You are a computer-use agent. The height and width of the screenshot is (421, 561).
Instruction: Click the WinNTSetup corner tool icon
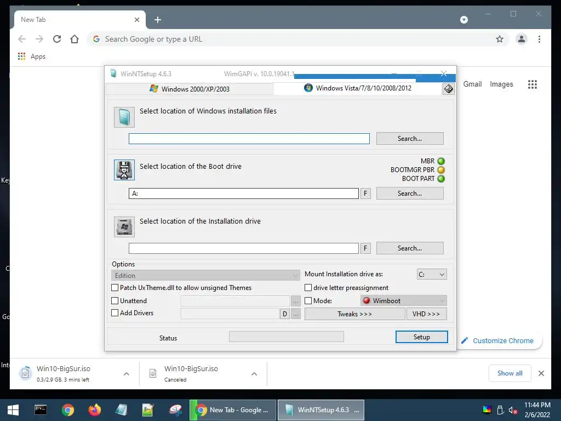point(448,89)
